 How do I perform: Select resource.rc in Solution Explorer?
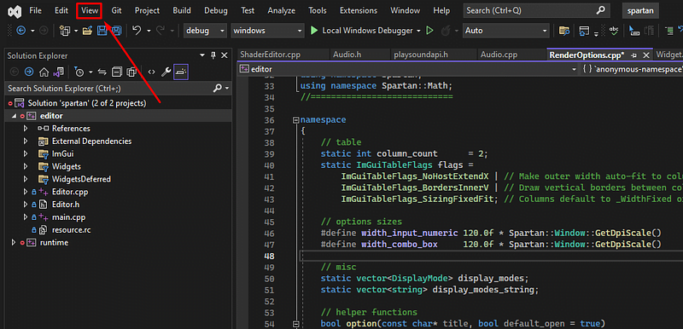click(72, 230)
